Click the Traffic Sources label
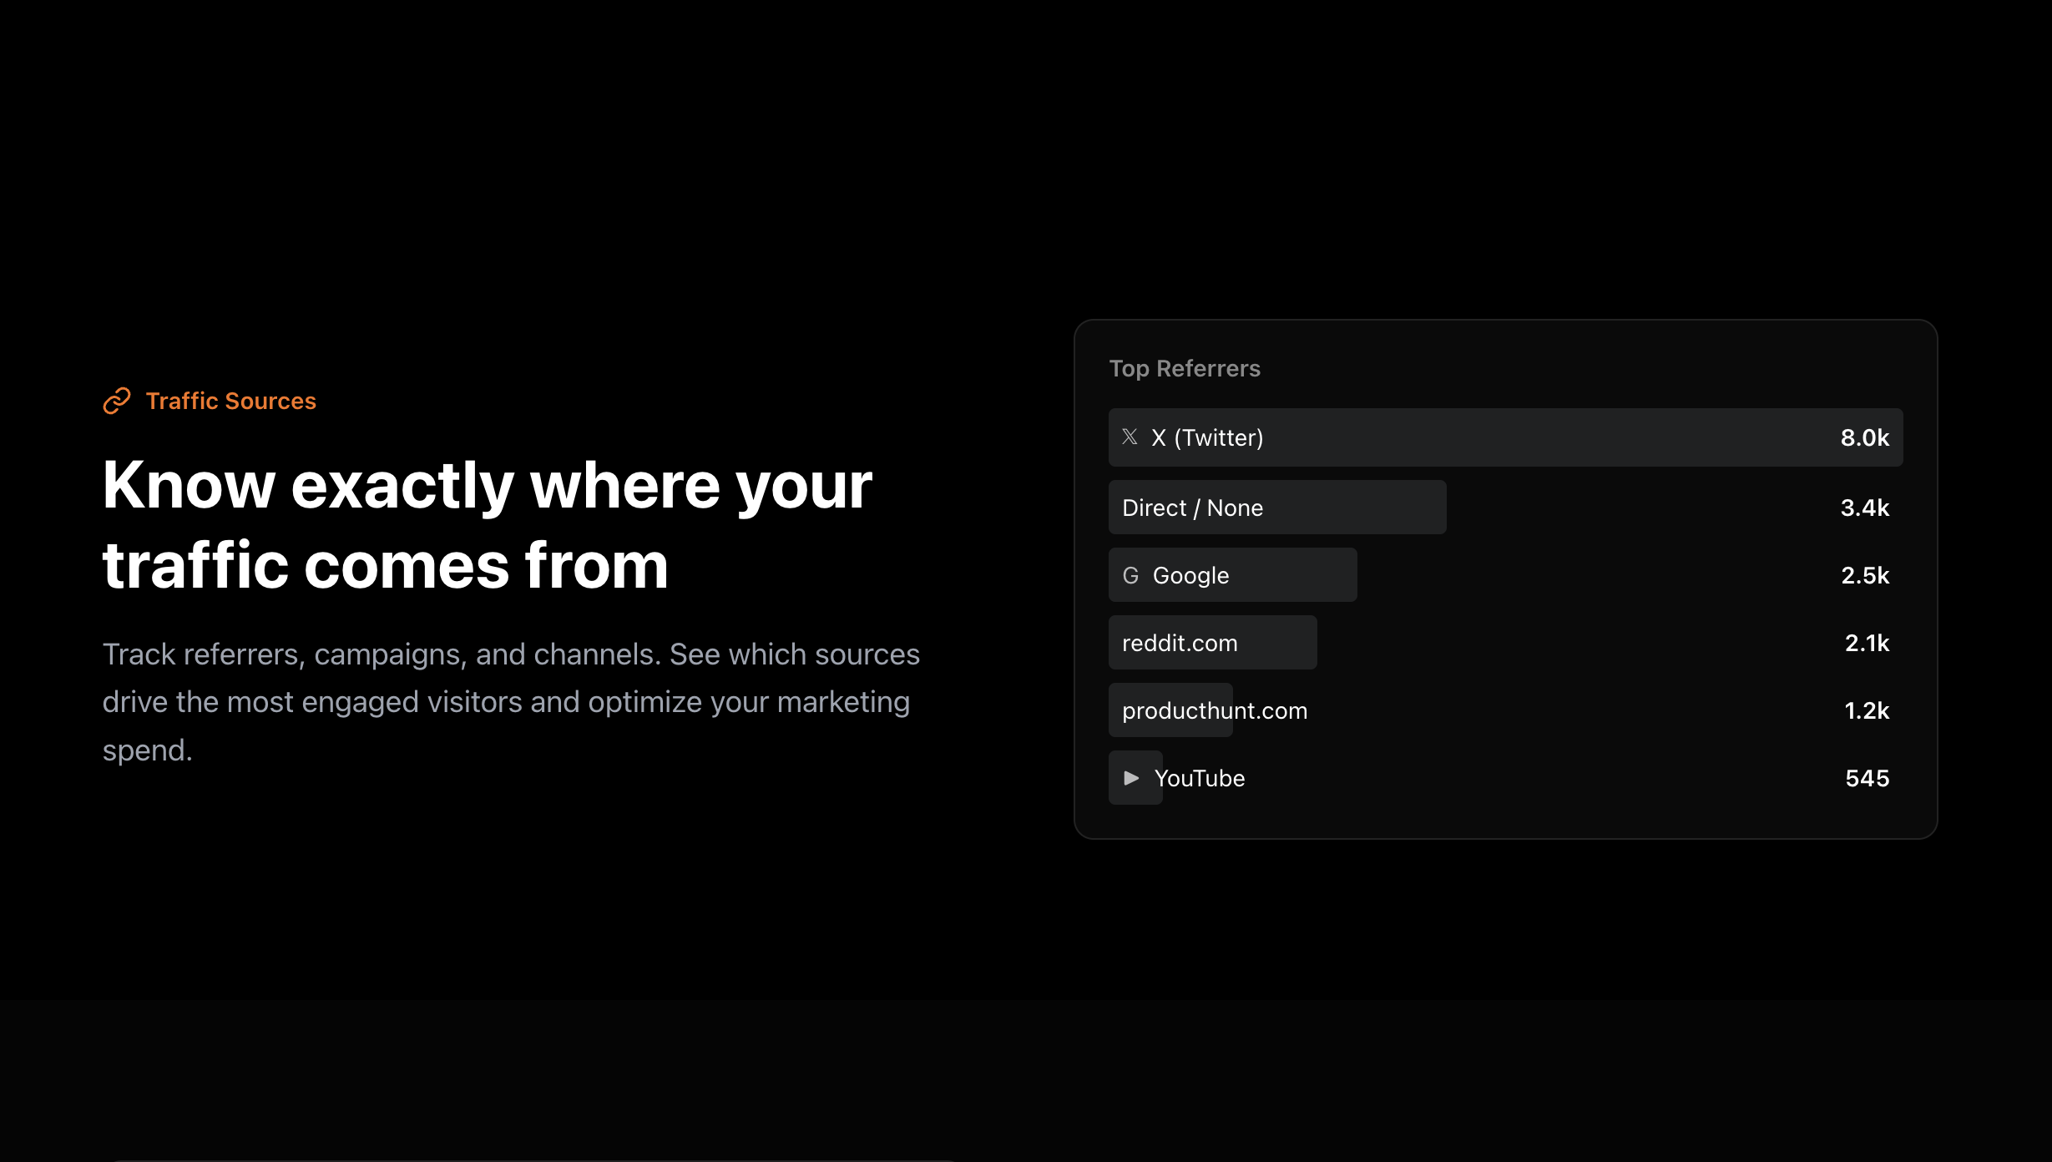Viewport: 2052px width, 1162px height. pos(230,401)
